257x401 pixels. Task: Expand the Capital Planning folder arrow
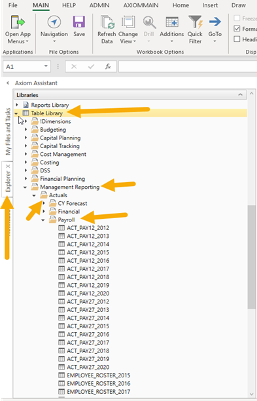[x=26, y=138]
